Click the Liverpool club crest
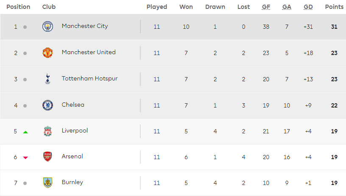Image resolution: width=346 pixels, height=196 pixels. [x=47, y=131]
